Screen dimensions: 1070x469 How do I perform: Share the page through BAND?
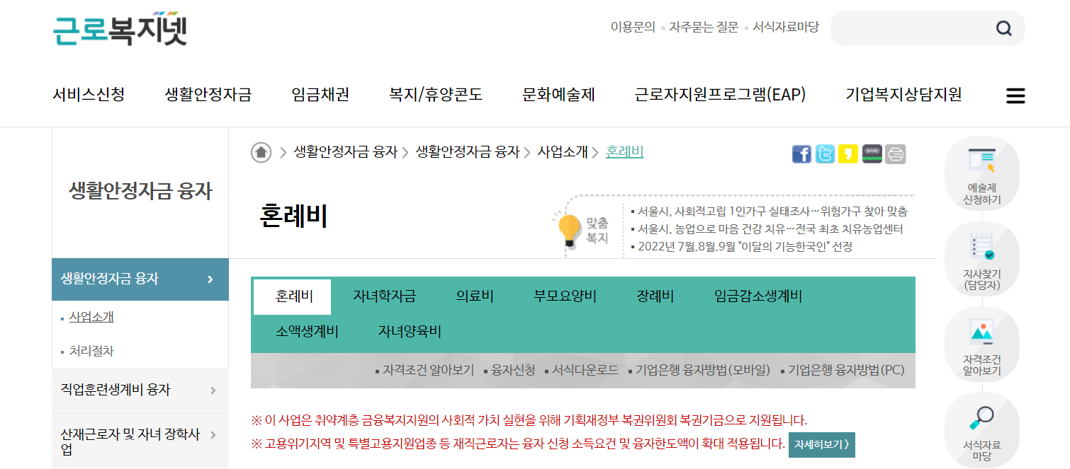(872, 154)
